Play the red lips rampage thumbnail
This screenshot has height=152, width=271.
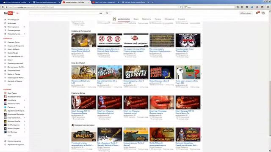point(162,103)
